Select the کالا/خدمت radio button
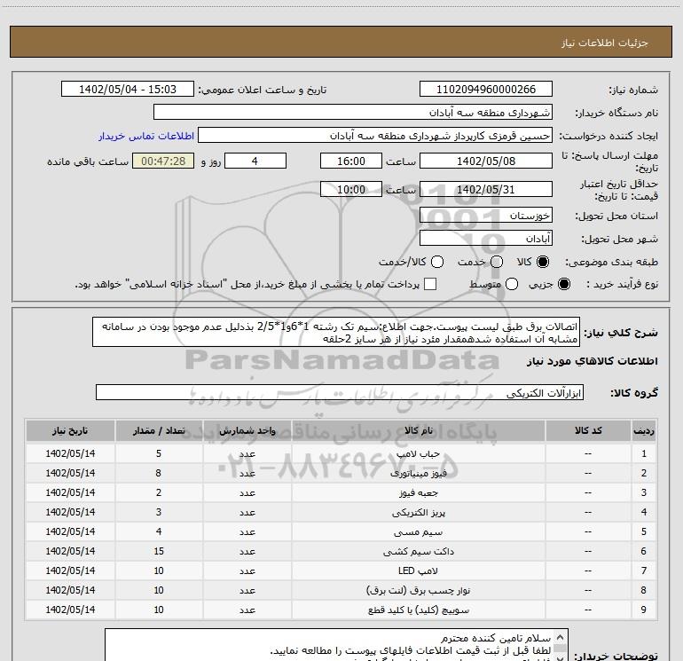 pyautogui.click(x=437, y=262)
